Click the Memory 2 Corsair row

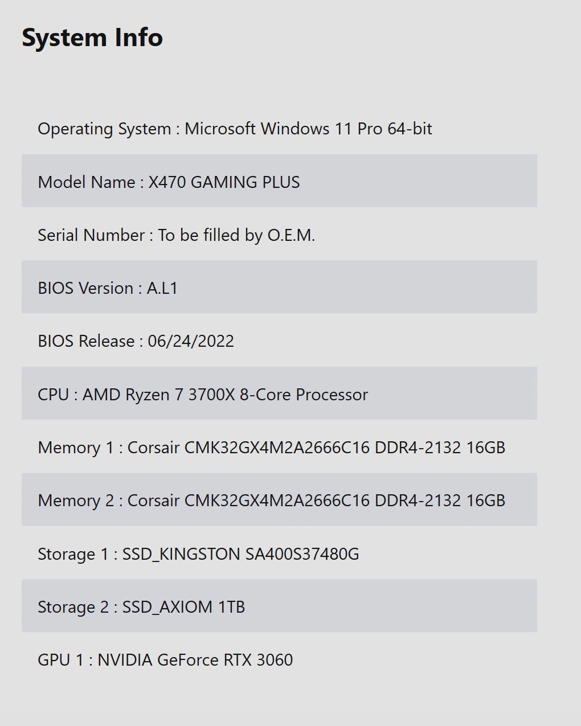(x=279, y=500)
